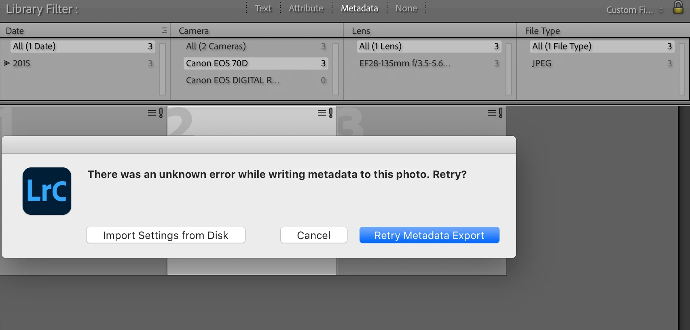Select All (2 Cameras) row
690x330 pixels.
[x=256, y=46]
